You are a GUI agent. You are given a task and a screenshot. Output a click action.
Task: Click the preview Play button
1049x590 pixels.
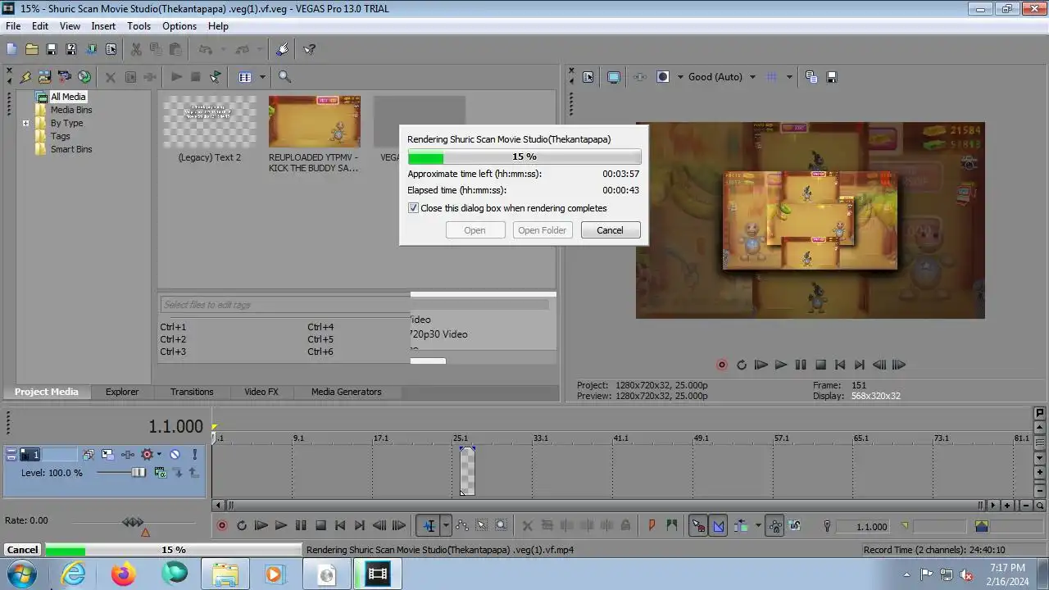(781, 365)
